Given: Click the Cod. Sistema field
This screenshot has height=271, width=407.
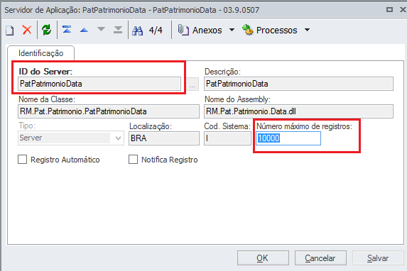Looking at the screenshot, I should pos(227,138).
